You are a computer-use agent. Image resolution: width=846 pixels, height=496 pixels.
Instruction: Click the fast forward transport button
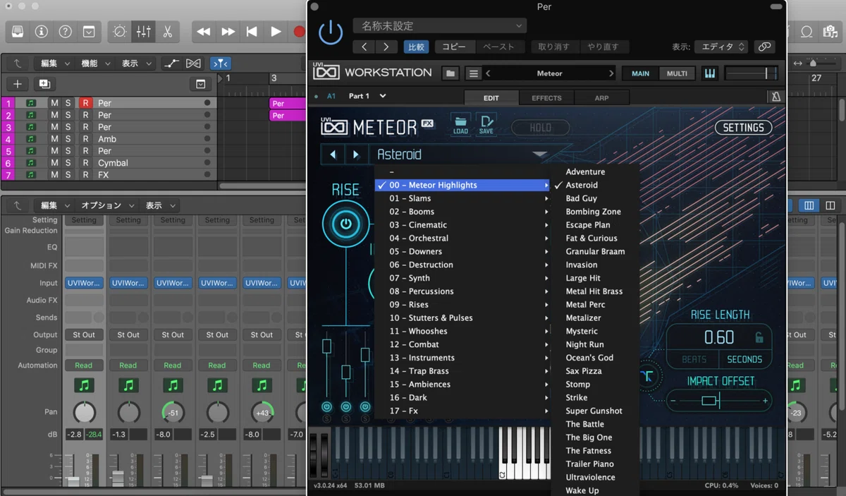[x=228, y=31]
